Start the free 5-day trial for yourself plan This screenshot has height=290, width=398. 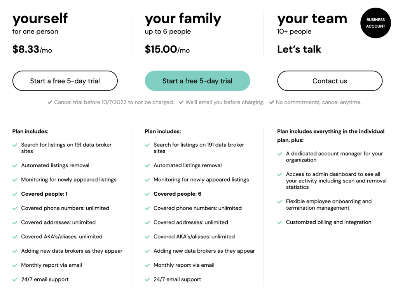click(x=65, y=81)
